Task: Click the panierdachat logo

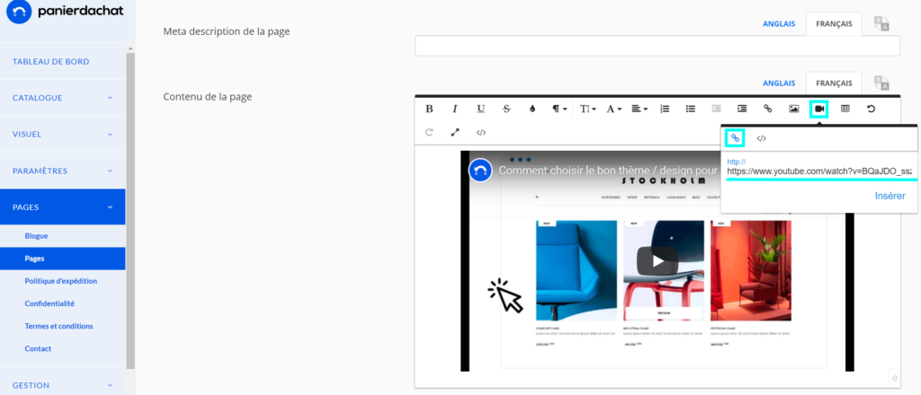Action: point(65,12)
